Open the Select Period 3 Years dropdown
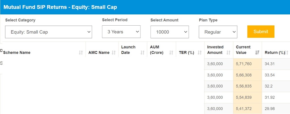 pos(121,32)
